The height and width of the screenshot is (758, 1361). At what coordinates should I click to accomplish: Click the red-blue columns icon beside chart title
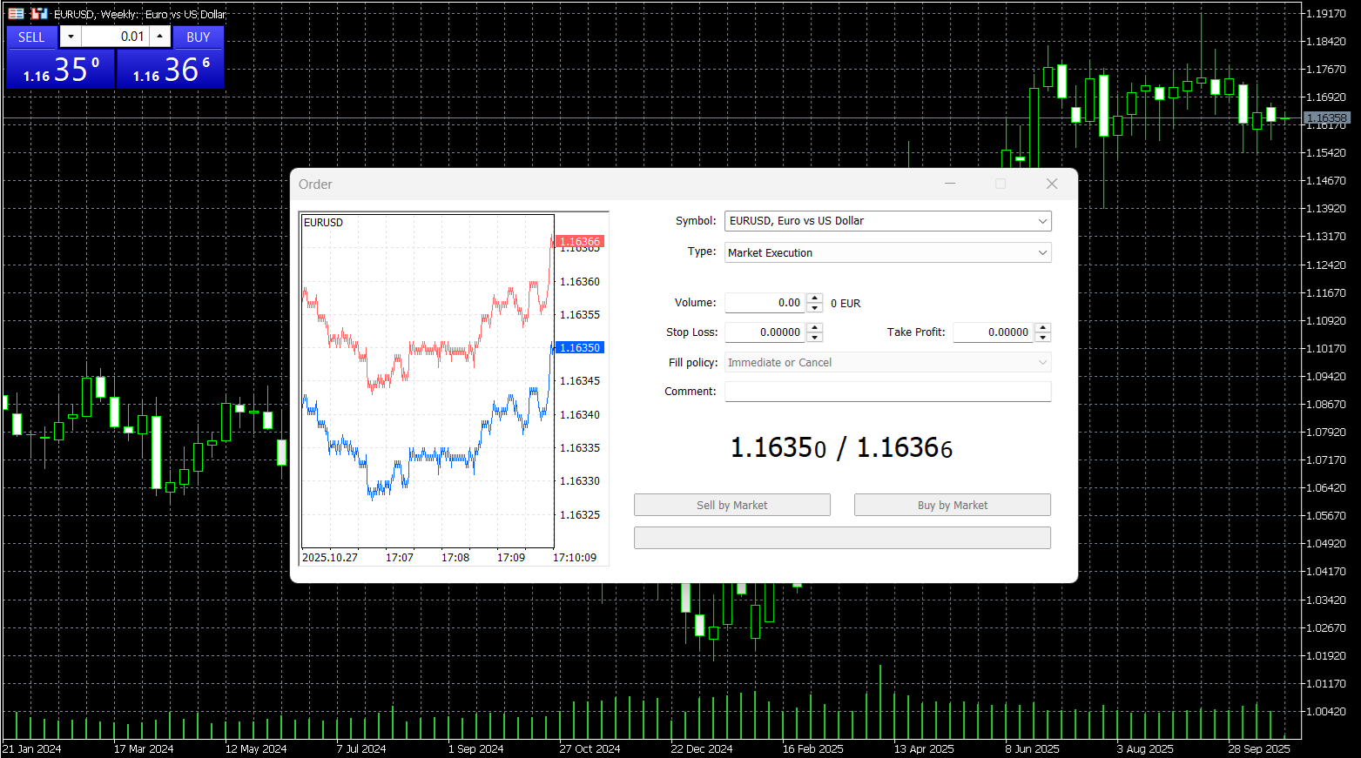39,13
